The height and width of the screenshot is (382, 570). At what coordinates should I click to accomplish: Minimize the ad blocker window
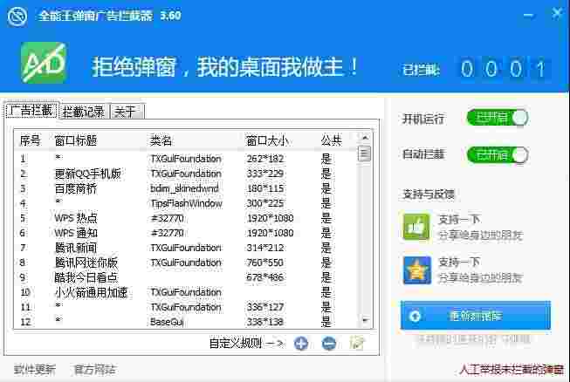(528, 15)
